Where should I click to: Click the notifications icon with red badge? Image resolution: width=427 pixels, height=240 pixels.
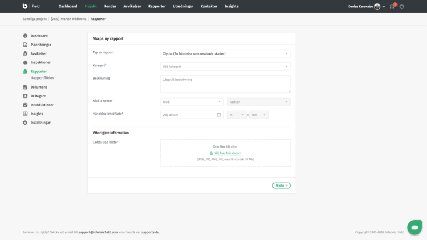392,6
